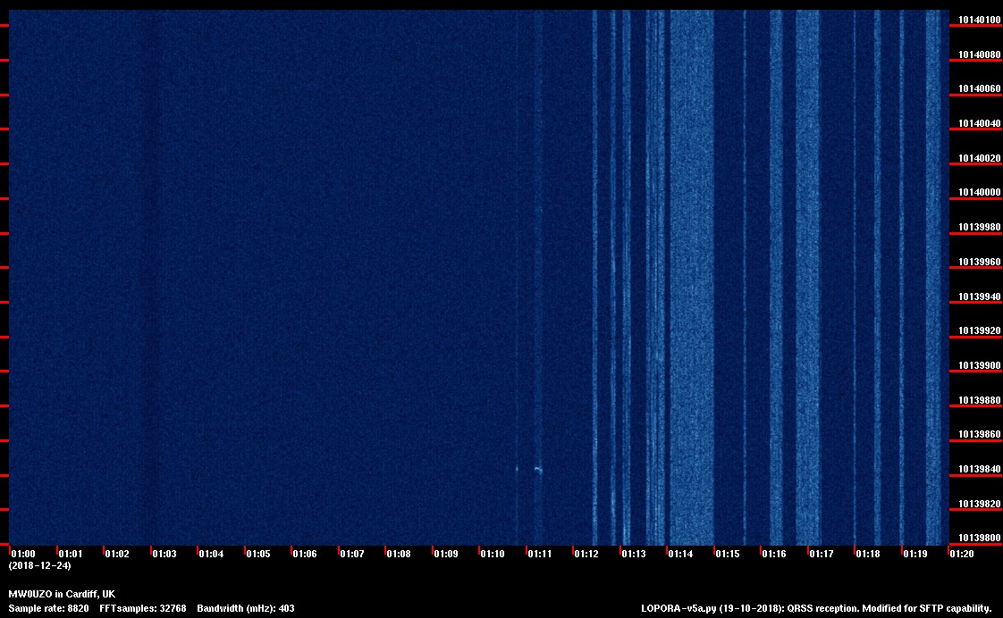Click the 10139840 frequency label
The image size is (1003, 618).
click(x=980, y=470)
